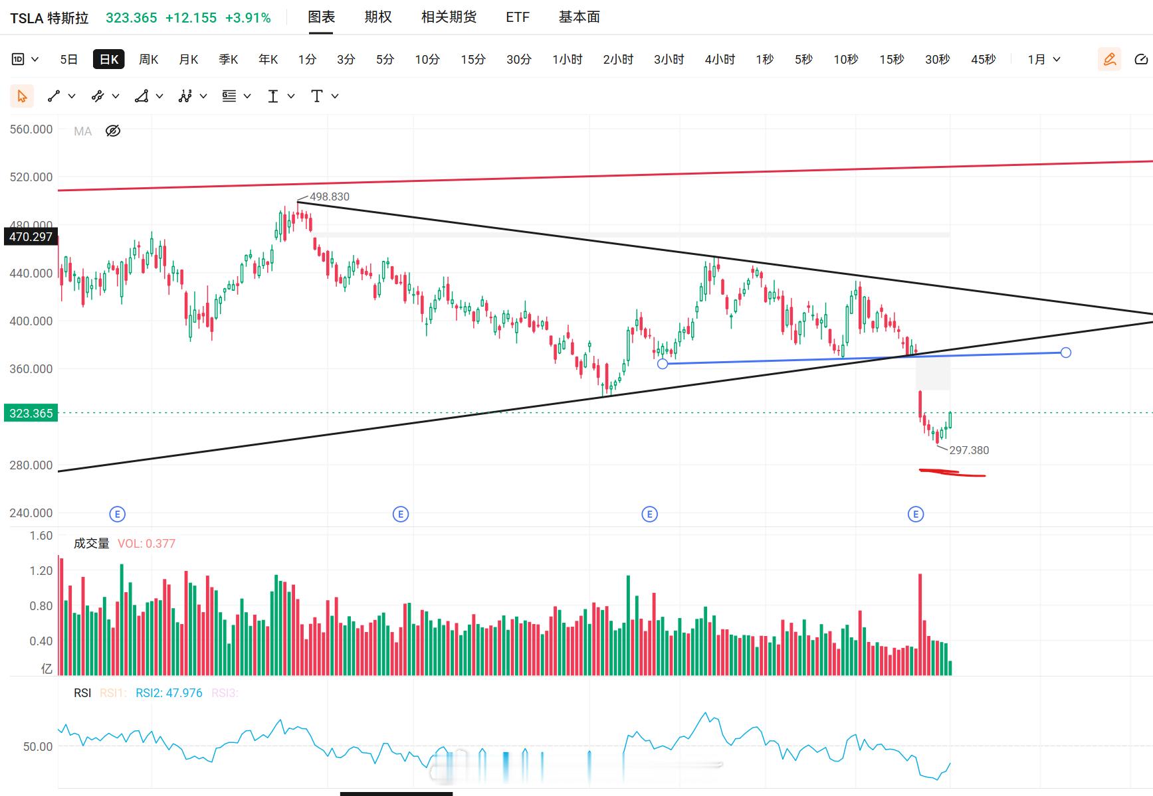Screen dimensions: 1153x796
Task: Select the Fibonacci levels tool
Action: (229, 96)
